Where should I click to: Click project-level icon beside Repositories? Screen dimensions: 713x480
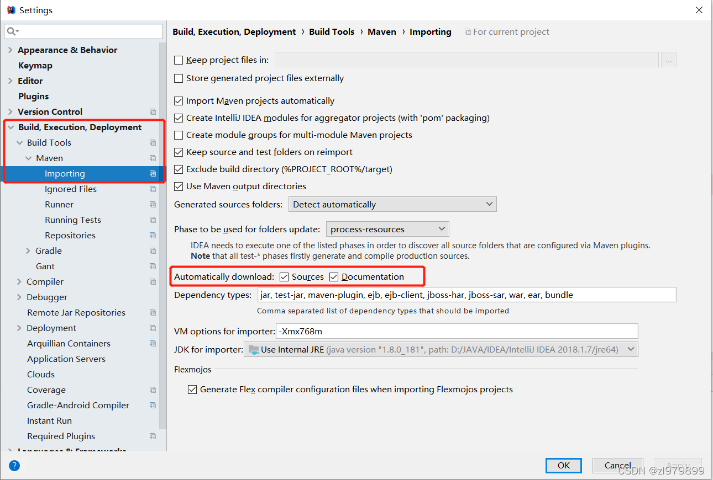(x=153, y=236)
